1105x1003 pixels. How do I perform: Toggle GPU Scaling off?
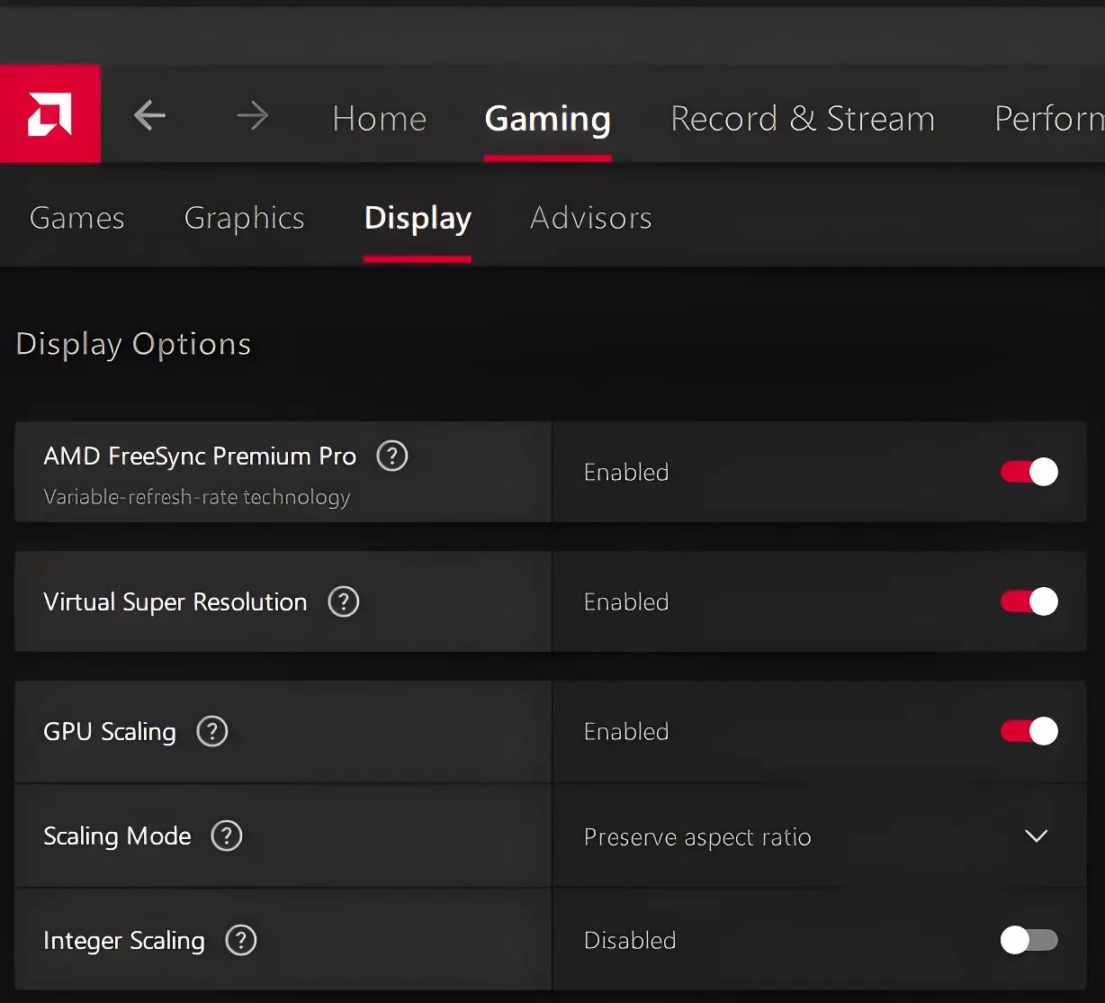(1029, 731)
